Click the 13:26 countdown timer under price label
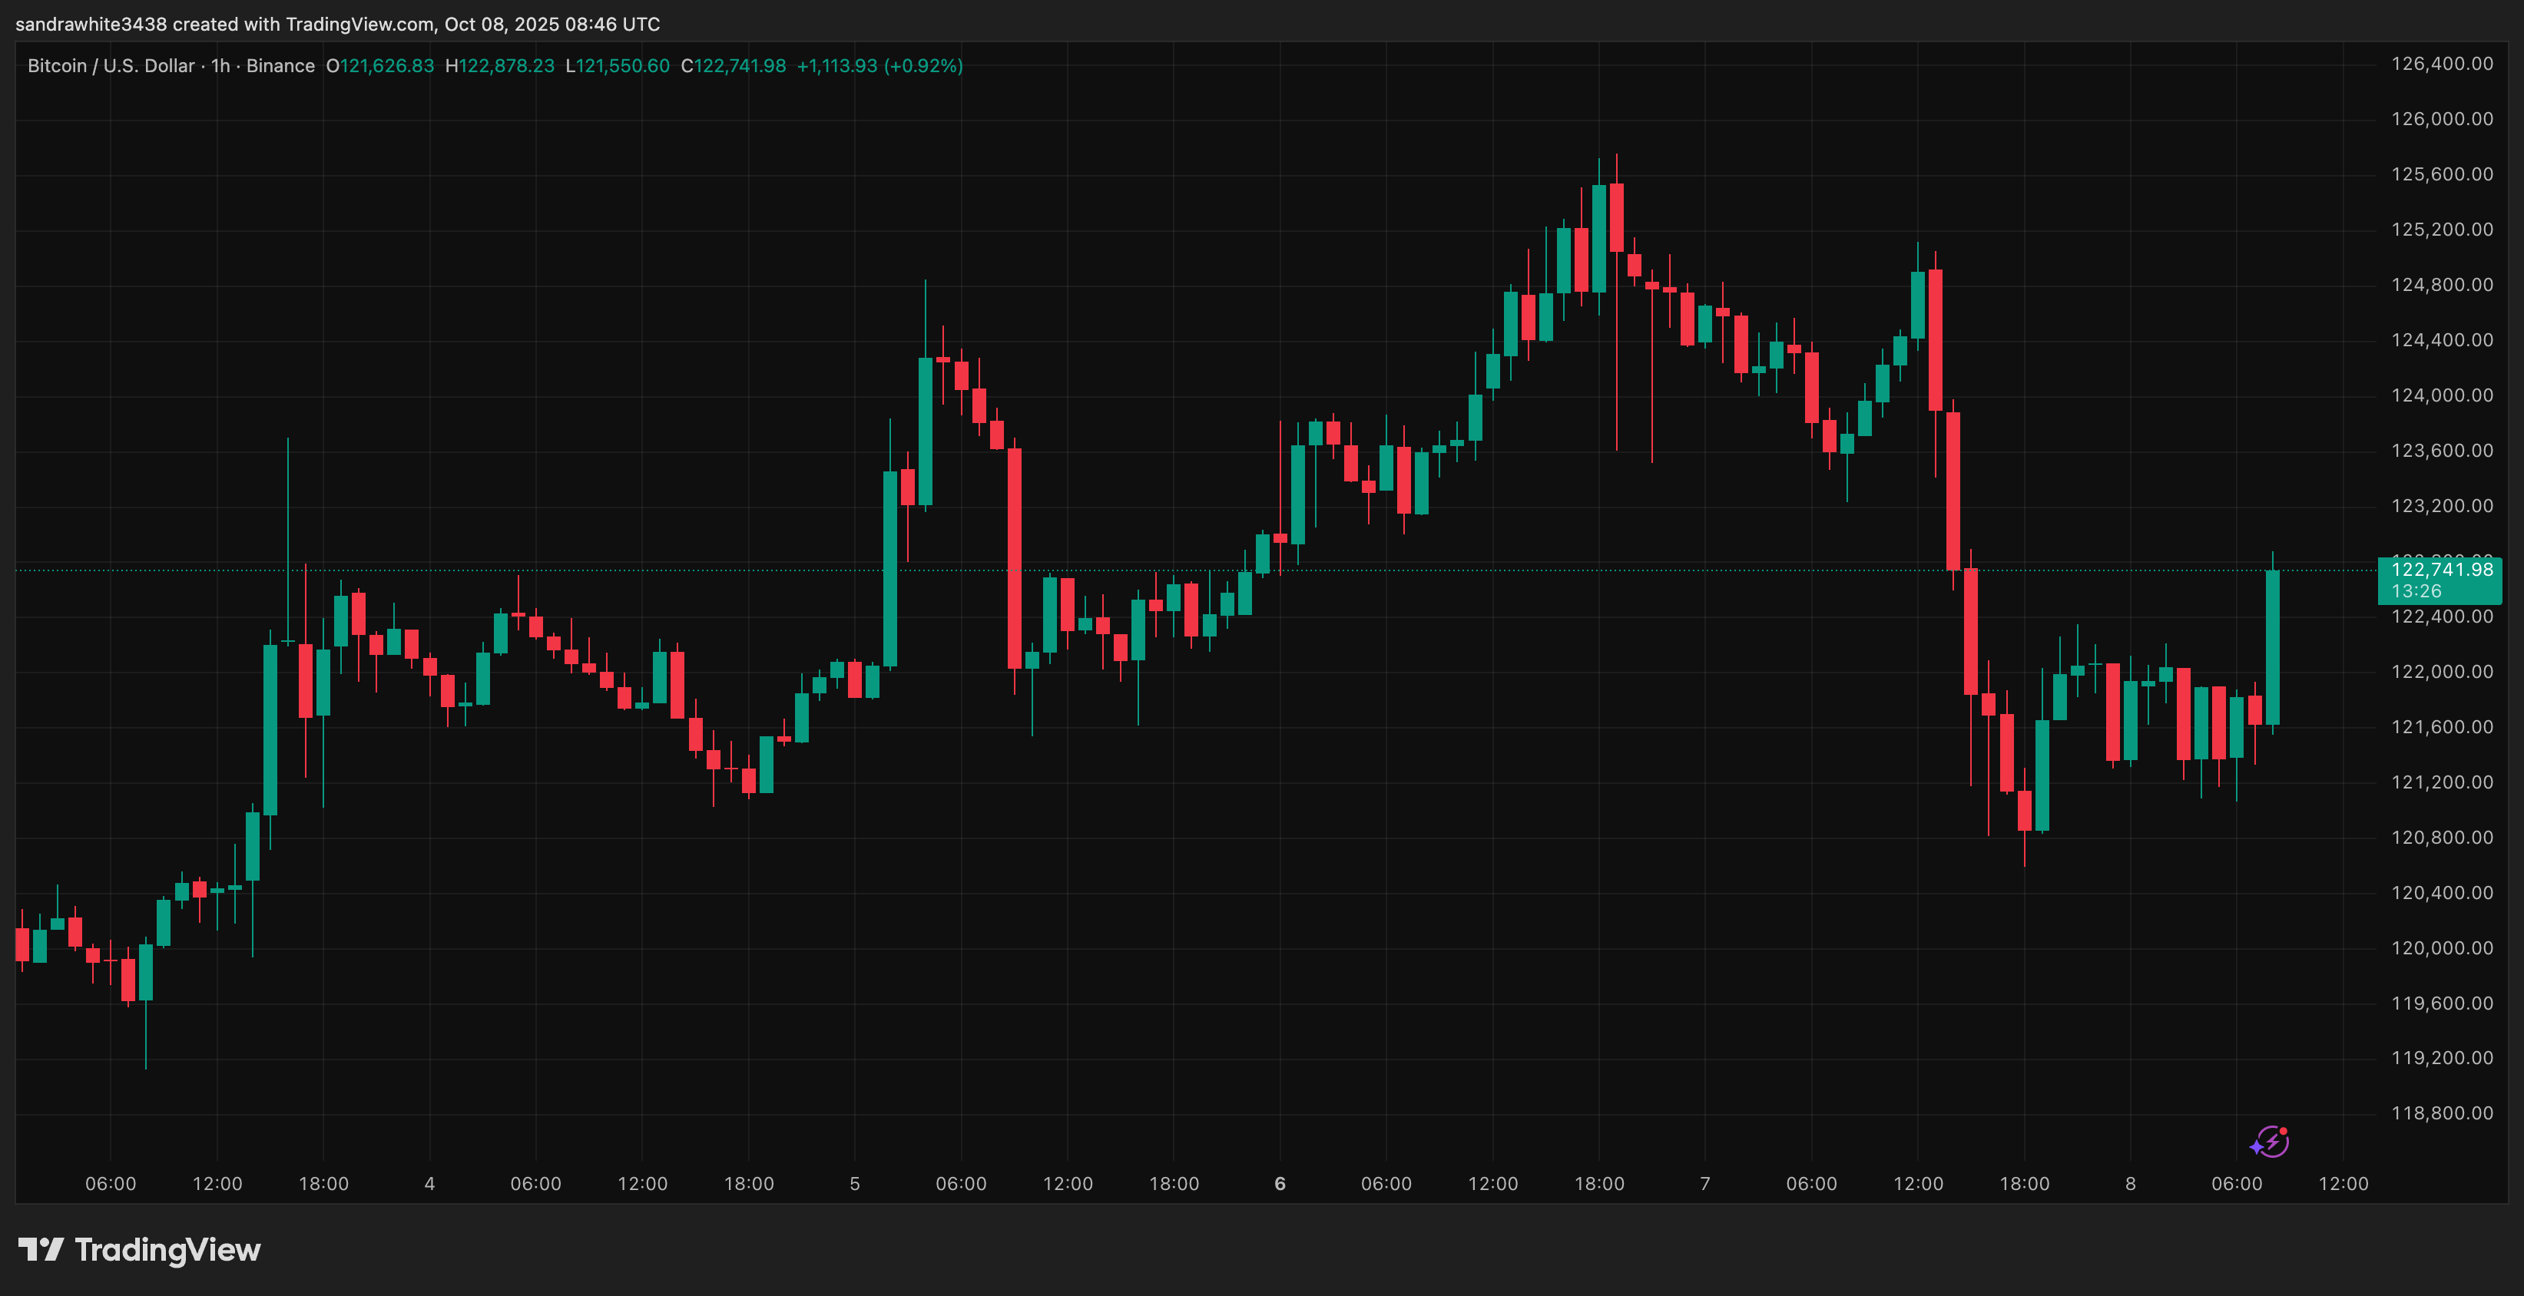Viewport: 2524px width, 1296px height. 2416,592
